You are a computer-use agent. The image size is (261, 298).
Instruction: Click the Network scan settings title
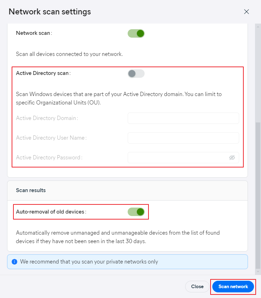coord(50,12)
